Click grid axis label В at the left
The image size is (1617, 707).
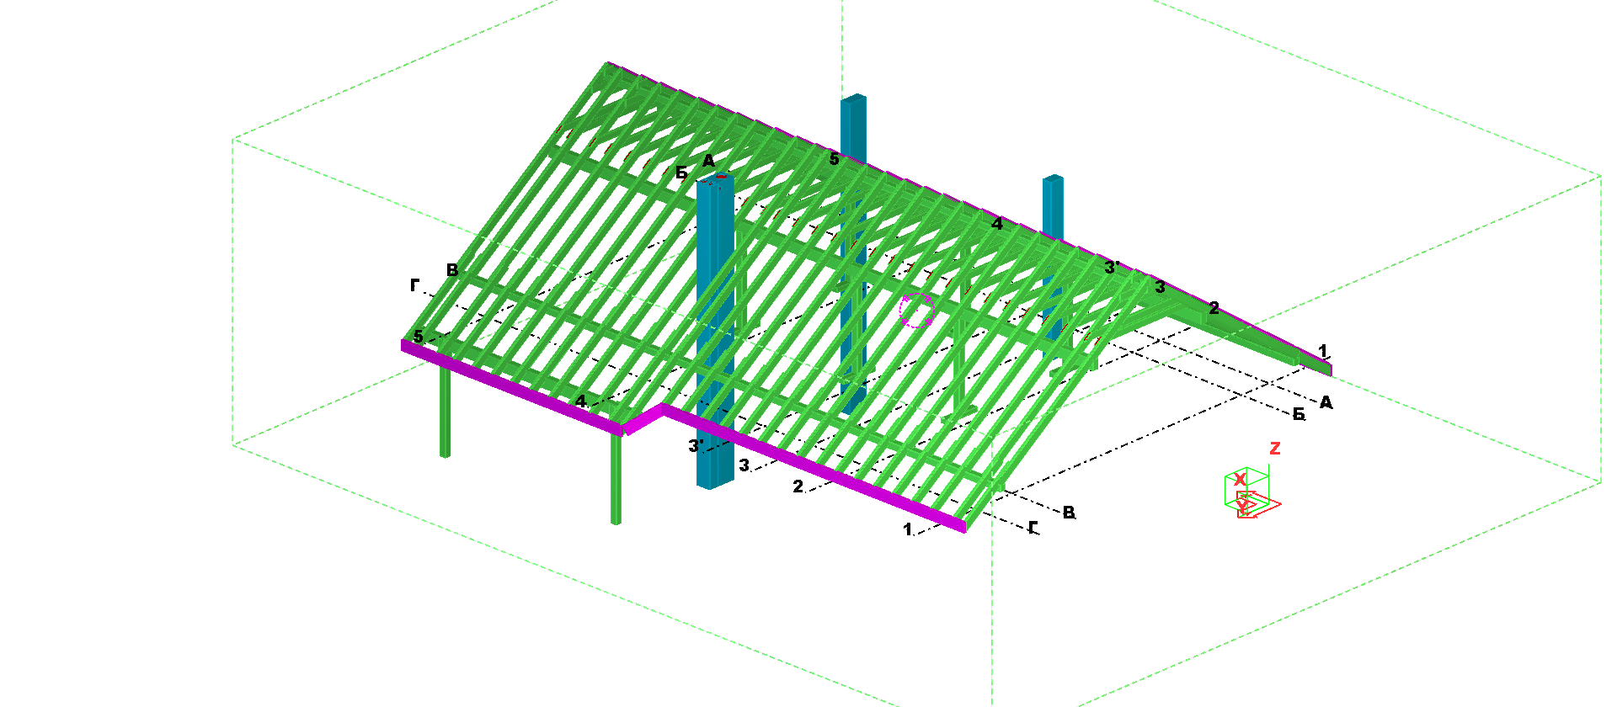coord(452,270)
